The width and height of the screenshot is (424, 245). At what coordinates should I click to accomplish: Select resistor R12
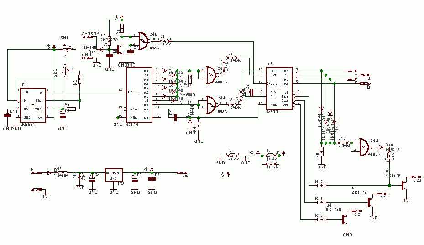click(321, 219)
